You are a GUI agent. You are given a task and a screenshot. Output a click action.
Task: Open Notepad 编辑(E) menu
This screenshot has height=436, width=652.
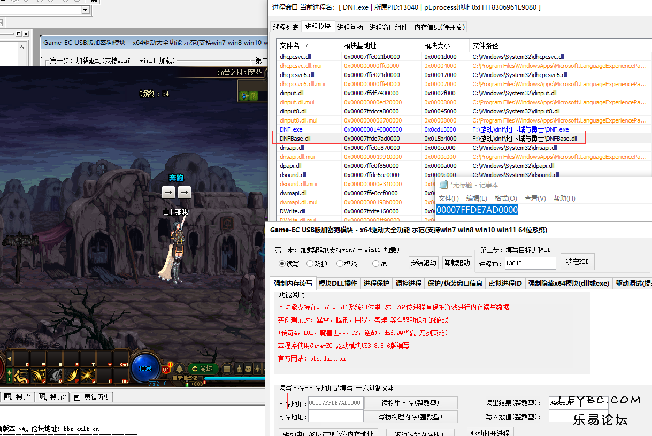pyautogui.click(x=477, y=198)
